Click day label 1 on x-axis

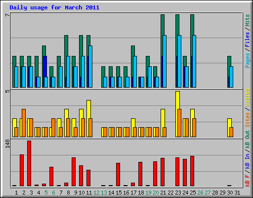click(x=16, y=193)
